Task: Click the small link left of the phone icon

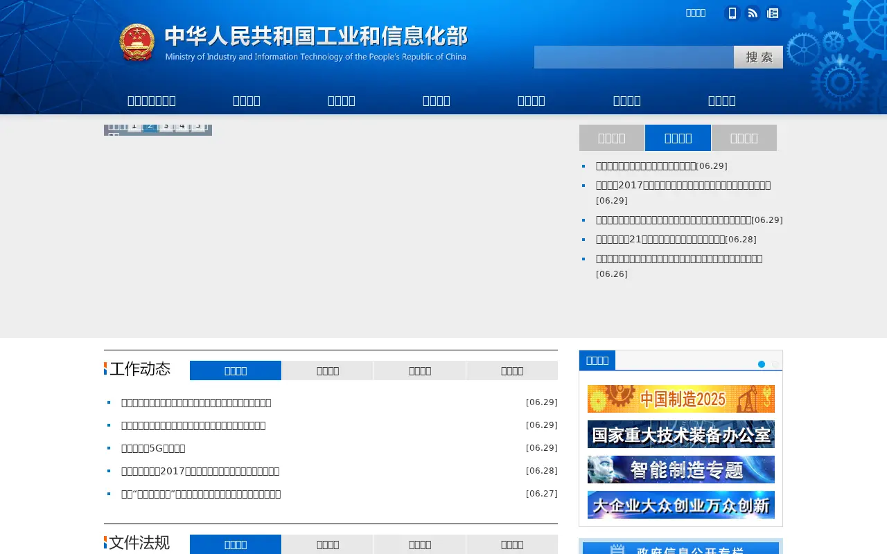Action: [x=696, y=12]
